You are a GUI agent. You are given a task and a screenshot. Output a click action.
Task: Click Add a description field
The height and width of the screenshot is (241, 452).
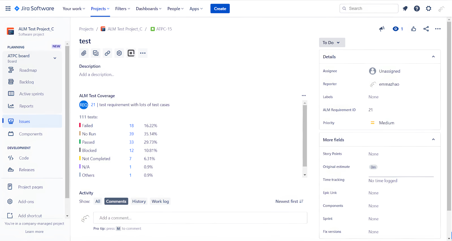(x=97, y=74)
